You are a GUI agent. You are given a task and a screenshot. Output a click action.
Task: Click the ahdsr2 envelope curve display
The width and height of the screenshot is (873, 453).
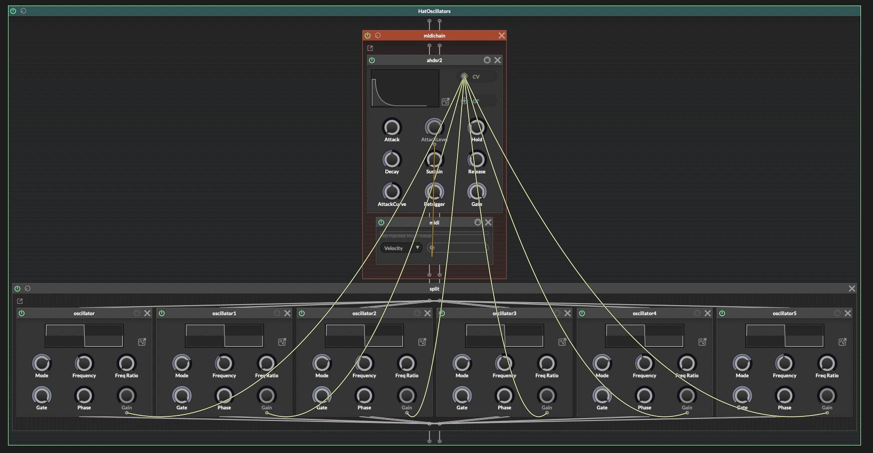(x=405, y=88)
